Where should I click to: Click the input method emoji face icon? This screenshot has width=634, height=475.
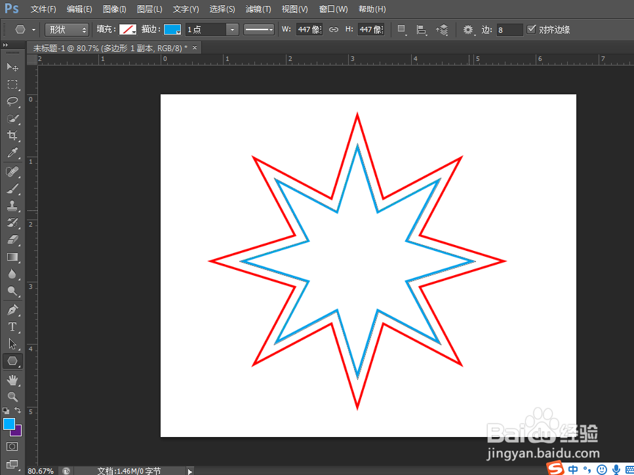click(602, 469)
